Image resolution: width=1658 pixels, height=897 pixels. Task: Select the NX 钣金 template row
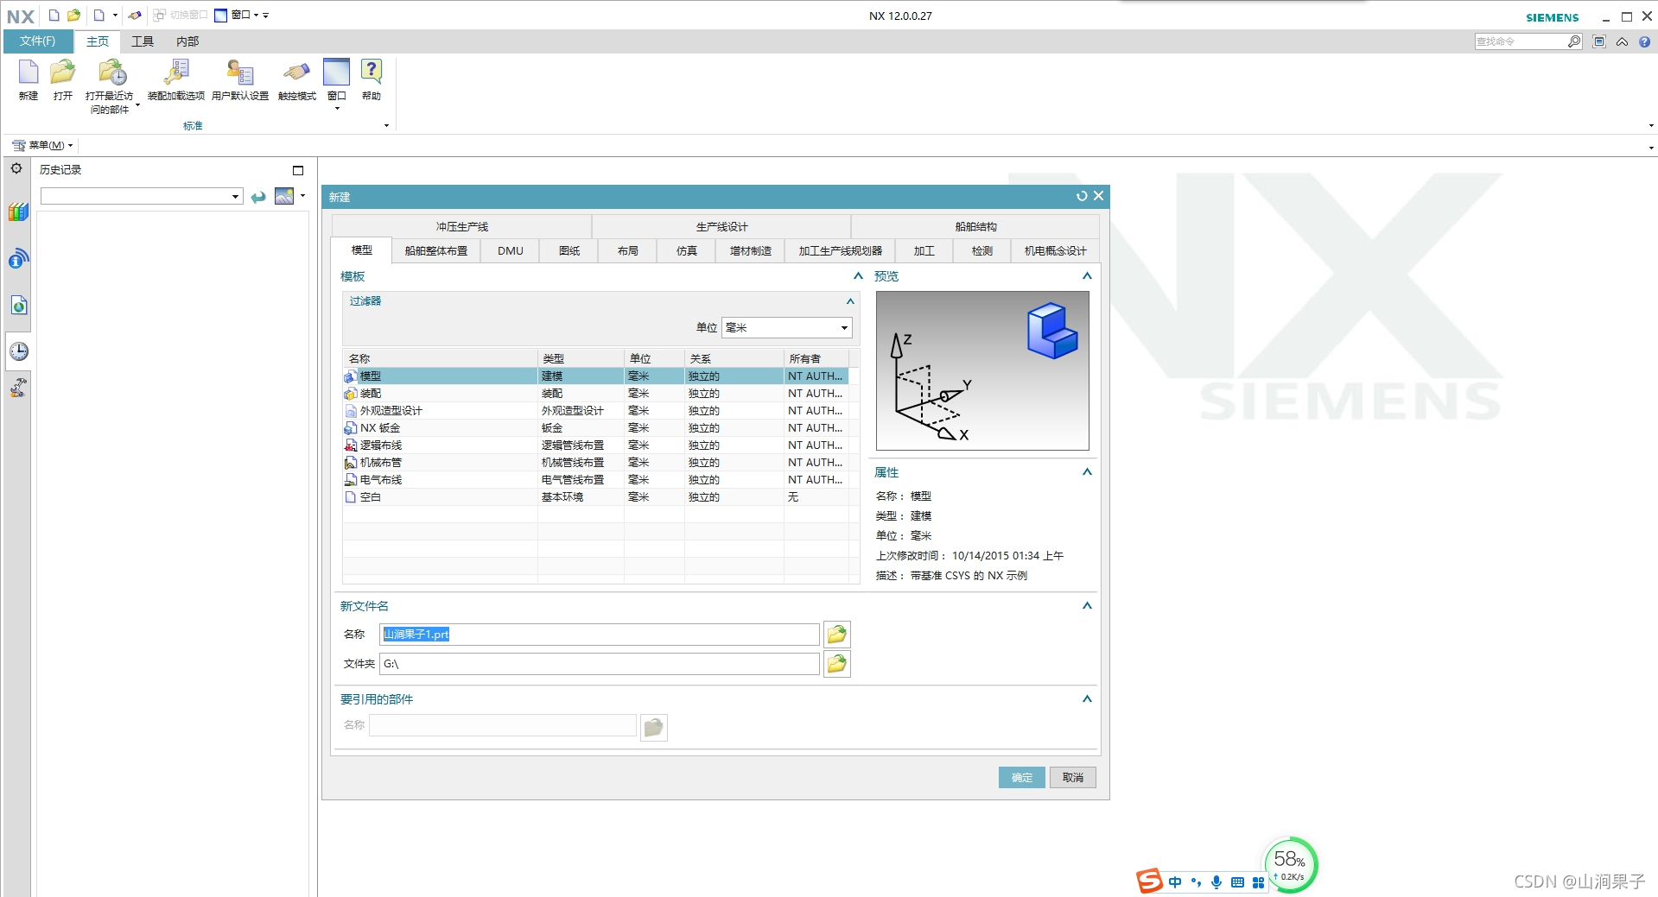(x=596, y=428)
